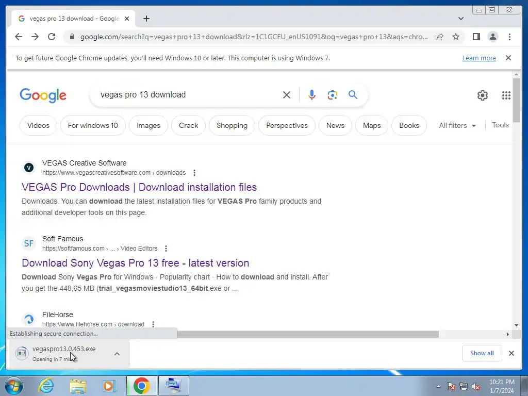Bookmark this page with the star
Image resolution: width=528 pixels, height=396 pixels.
[456, 37]
